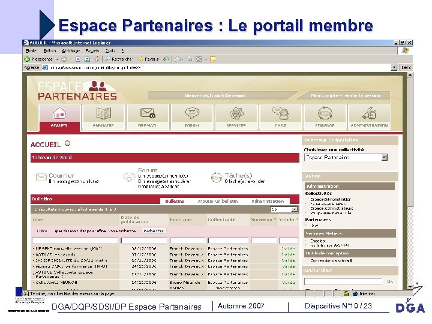Click the Liens links bar button
The width and height of the screenshot is (432, 324).
pyautogui.click(x=406, y=67)
